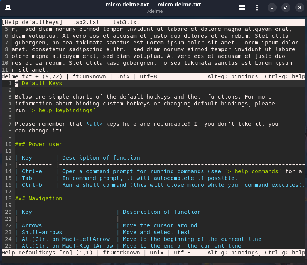Click the restore window size button
Image resolution: width=307 pixels, height=265 pixels.
click(x=286, y=8)
